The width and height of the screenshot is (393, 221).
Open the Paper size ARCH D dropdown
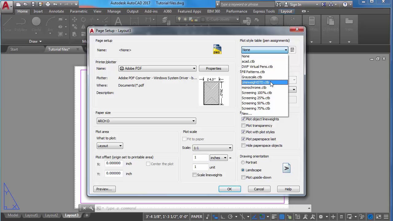[146, 121]
